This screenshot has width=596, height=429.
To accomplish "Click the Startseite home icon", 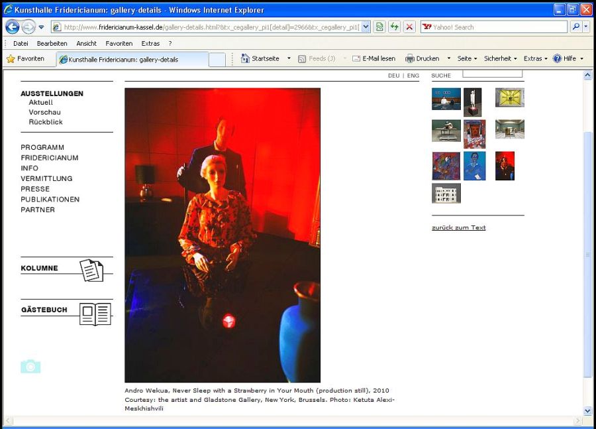I will click(245, 58).
